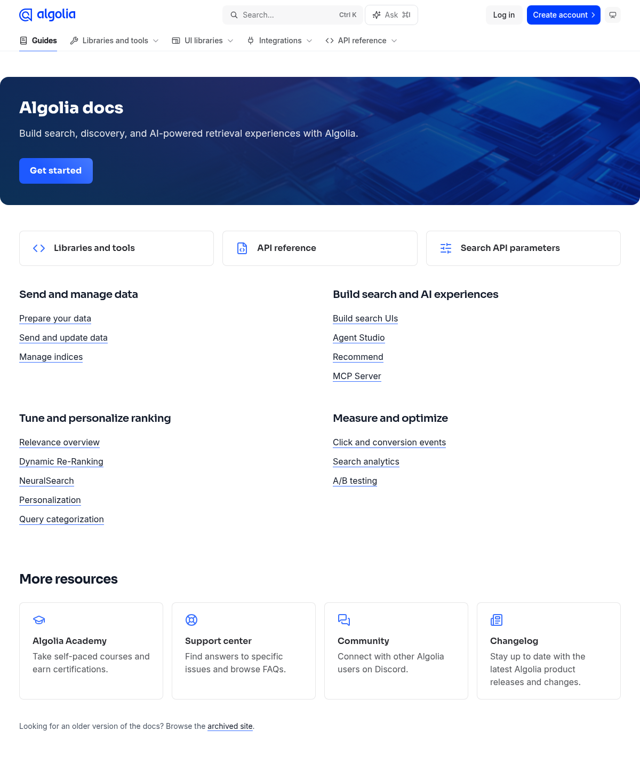Click the search magnifier icon
Screen dimensions: 640x770
pyautogui.click(x=234, y=15)
